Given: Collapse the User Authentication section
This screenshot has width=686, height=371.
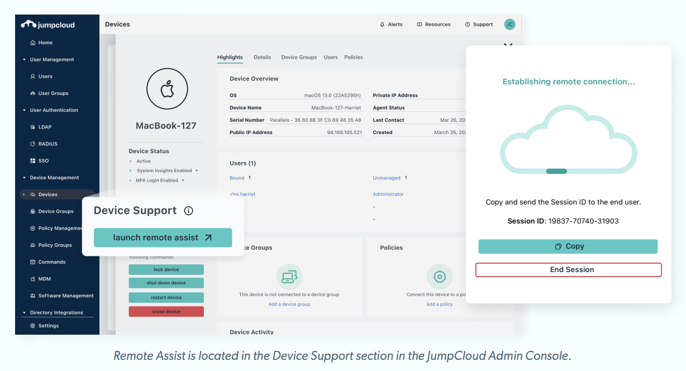Looking at the screenshot, I should pyautogui.click(x=24, y=110).
